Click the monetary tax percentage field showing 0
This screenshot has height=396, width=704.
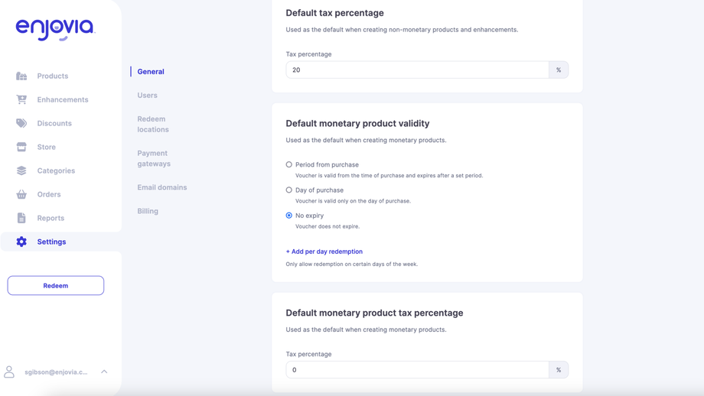[417, 370]
